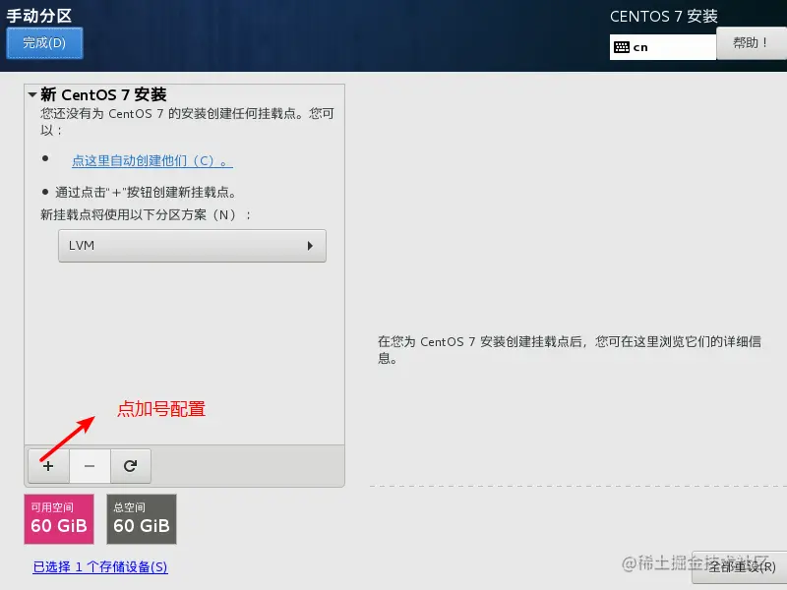Click the minus button to remove mount point
Viewport: 787px width, 590px height.
tap(90, 466)
